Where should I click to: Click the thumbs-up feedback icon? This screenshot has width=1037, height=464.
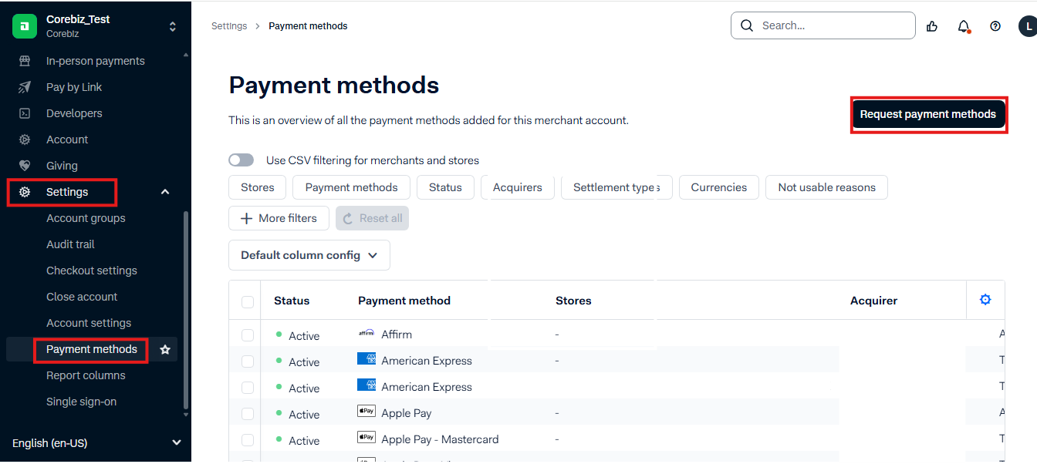coord(932,26)
